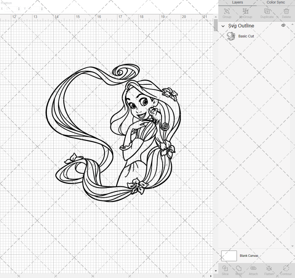Toggle visibility of the Svg Outline layer
This screenshot has width=295, height=278.
point(283,25)
